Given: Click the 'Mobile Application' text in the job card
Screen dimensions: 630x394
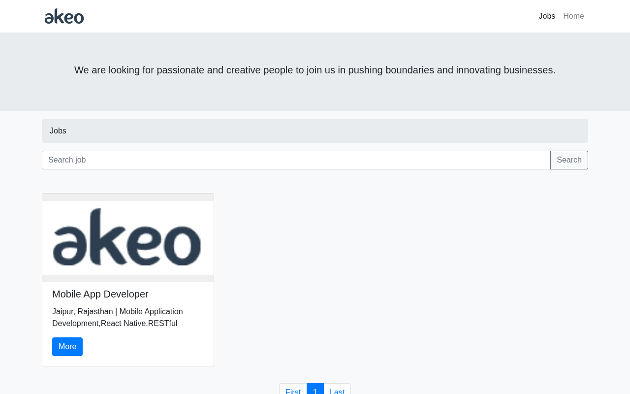Looking at the screenshot, I should coord(151,312).
